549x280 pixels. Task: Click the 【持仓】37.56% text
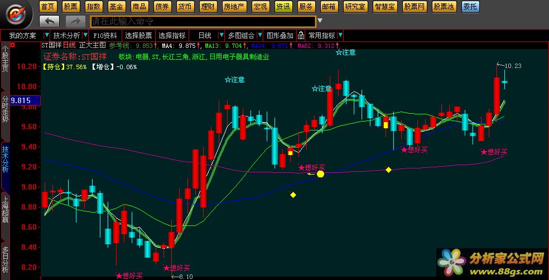click(65, 67)
